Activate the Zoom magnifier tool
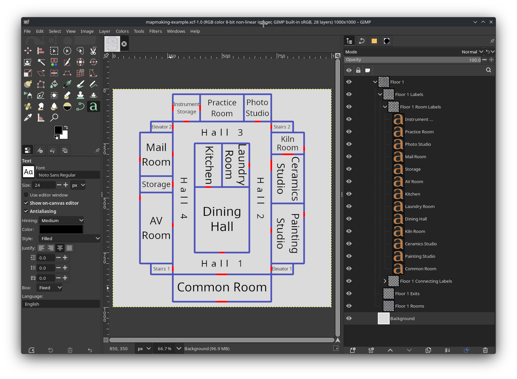Screen dimensions: 517x379 click(54, 117)
